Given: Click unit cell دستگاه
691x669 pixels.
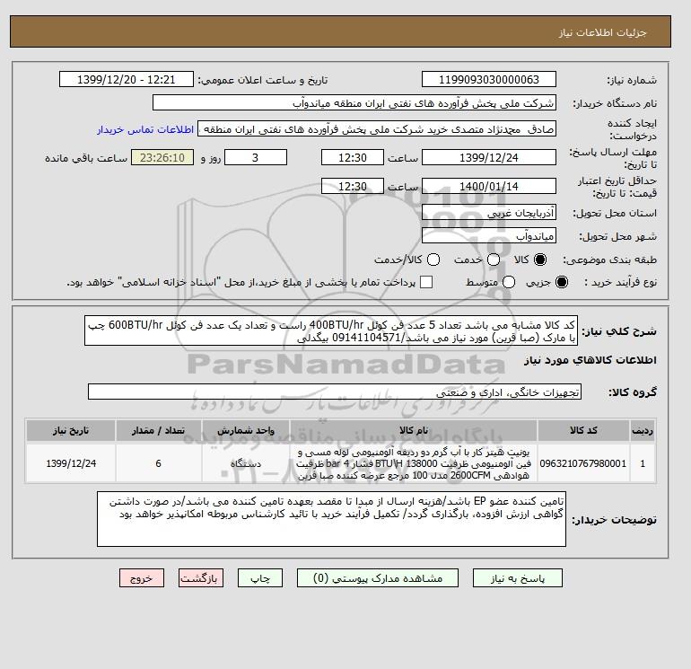Looking at the screenshot, I should click(x=246, y=463).
